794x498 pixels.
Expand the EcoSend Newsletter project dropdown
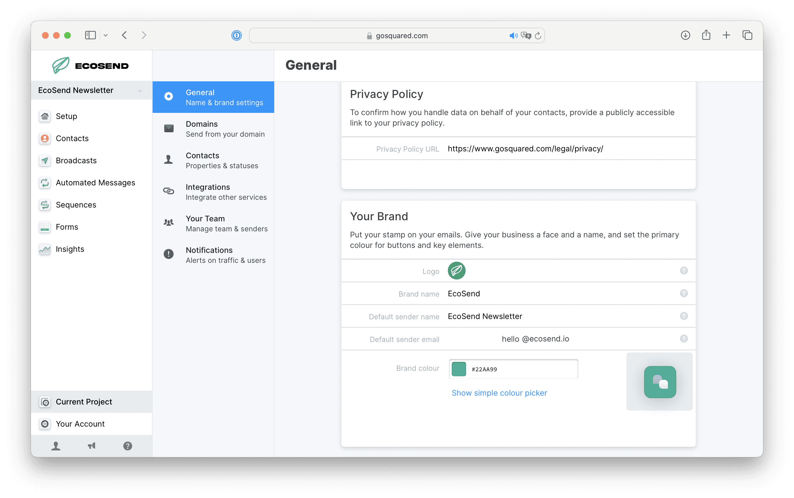click(92, 90)
